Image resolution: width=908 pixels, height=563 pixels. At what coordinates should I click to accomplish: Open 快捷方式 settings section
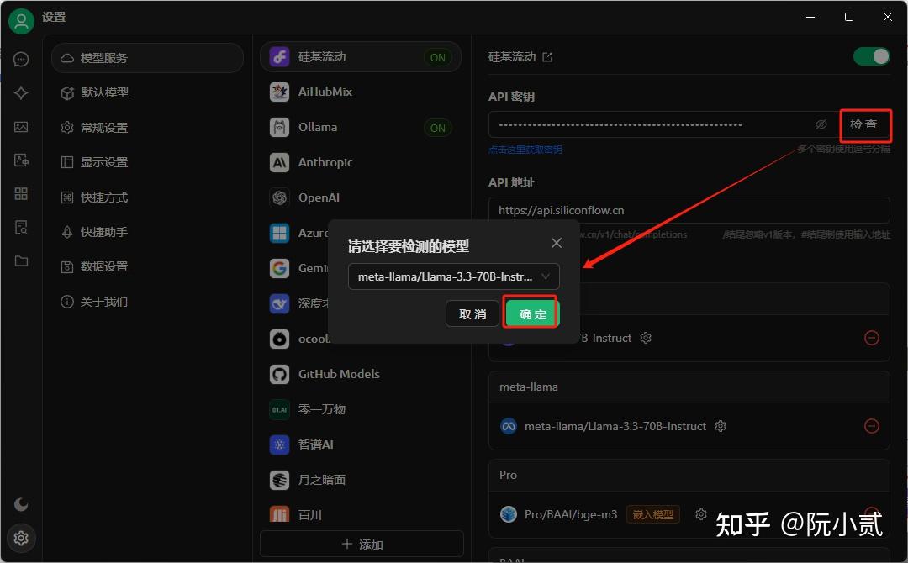147,197
